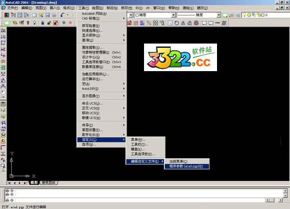Select 对象特性管理器 Ctrl+1 menu item
290x209 pixels.
102,52
